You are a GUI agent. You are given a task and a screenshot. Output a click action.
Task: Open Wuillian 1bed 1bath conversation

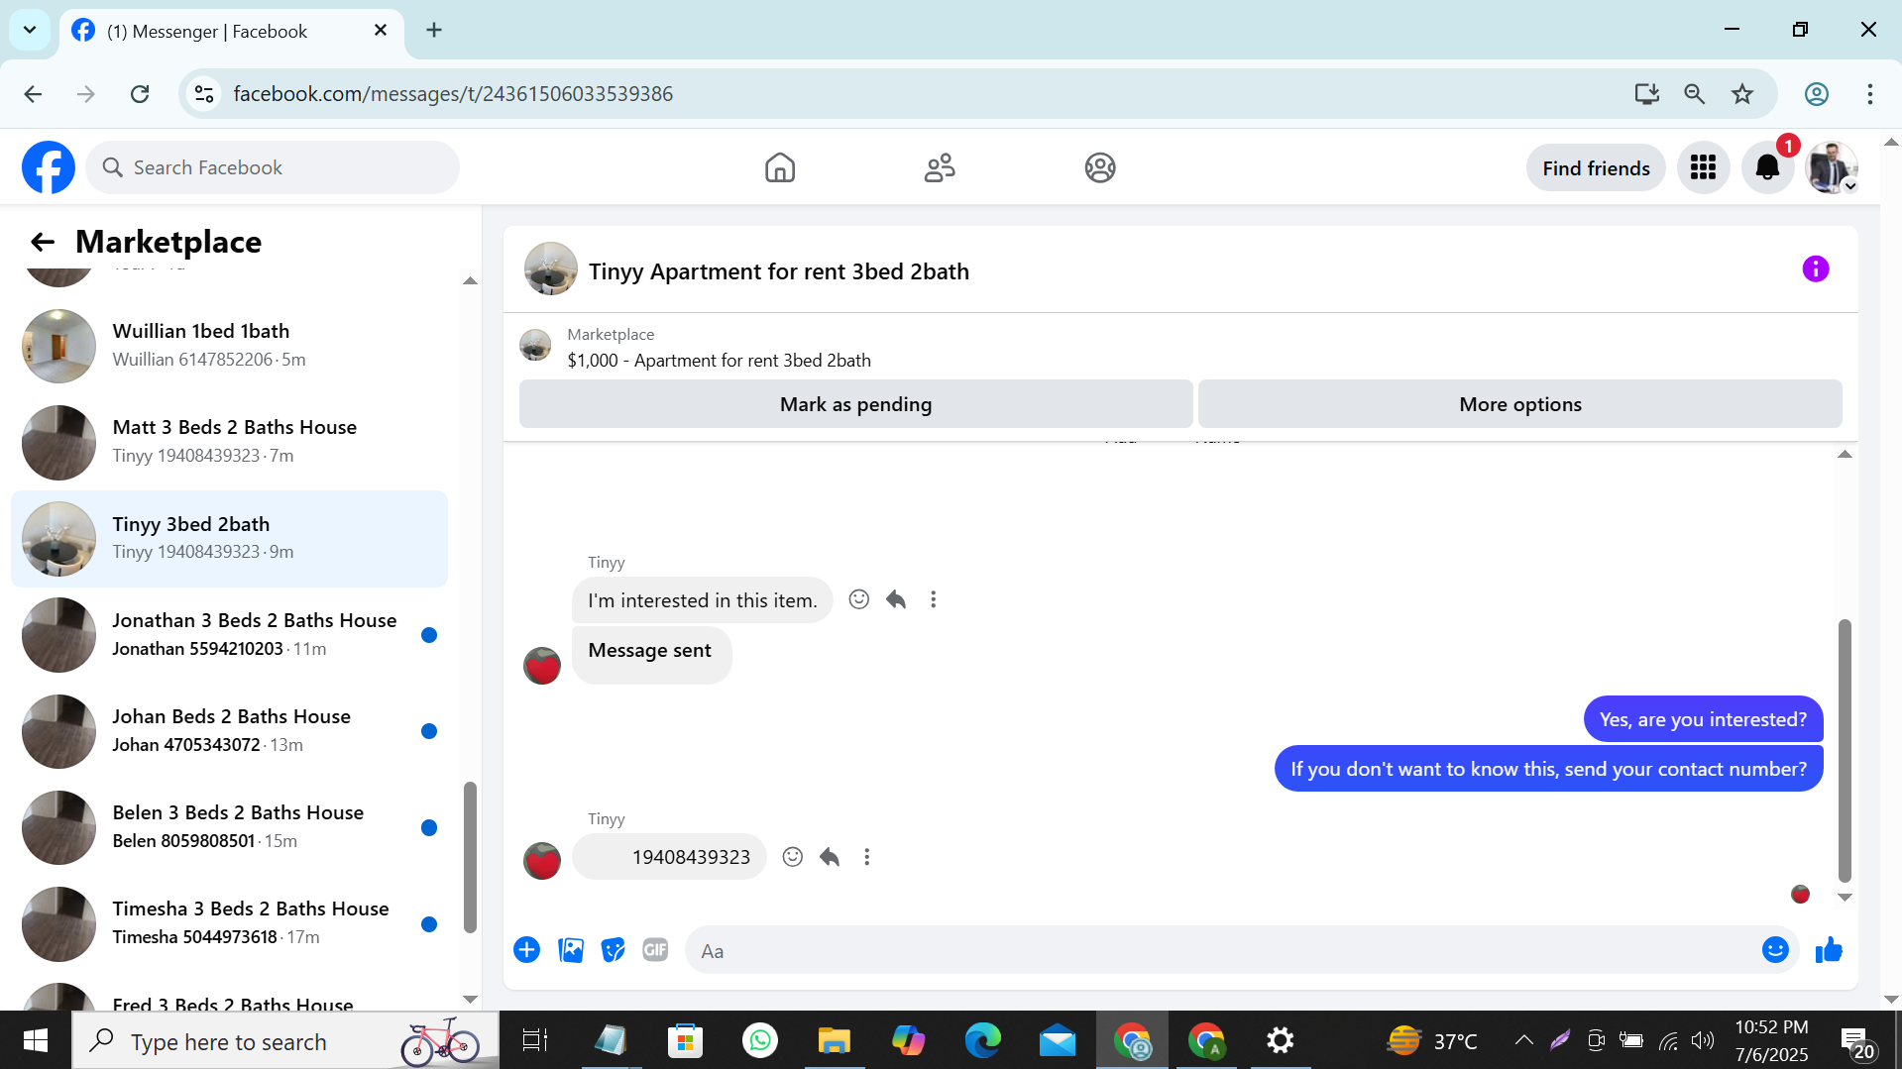point(229,346)
